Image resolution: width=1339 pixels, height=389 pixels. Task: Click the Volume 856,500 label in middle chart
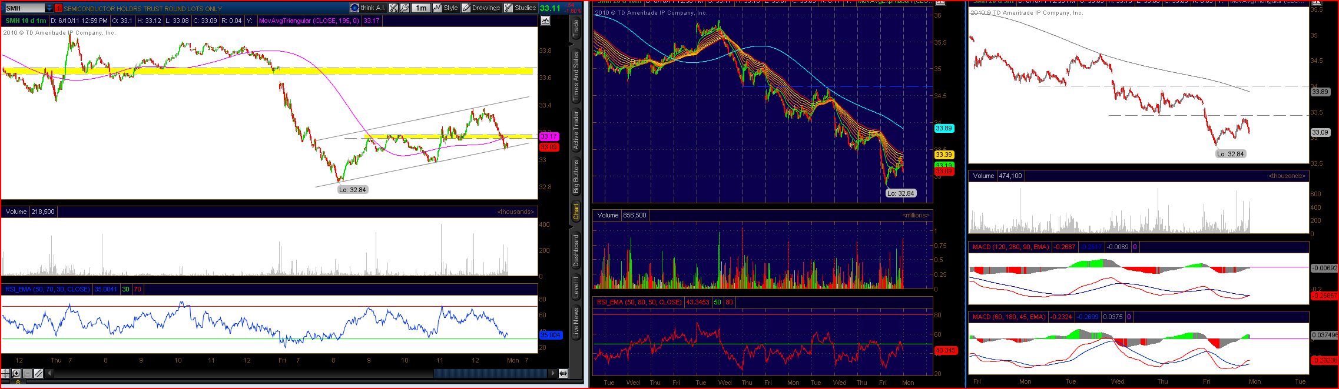(622, 216)
